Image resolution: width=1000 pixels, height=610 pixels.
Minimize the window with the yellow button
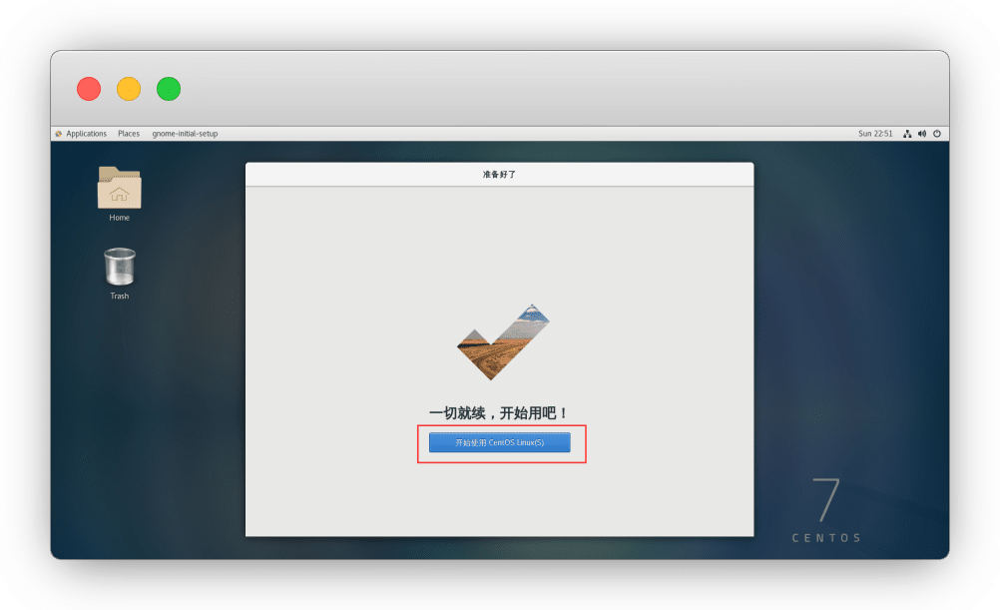(x=129, y=89)
